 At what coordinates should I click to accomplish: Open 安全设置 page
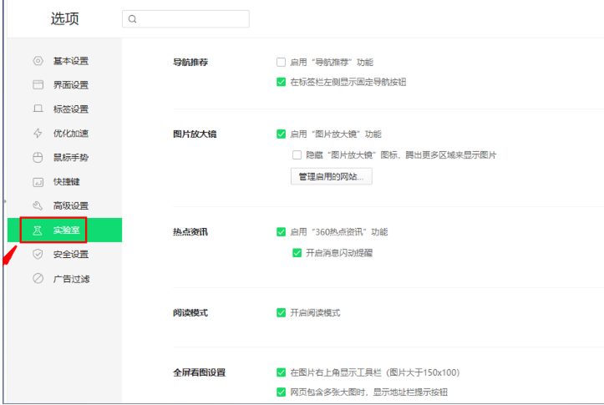(64, 254)
